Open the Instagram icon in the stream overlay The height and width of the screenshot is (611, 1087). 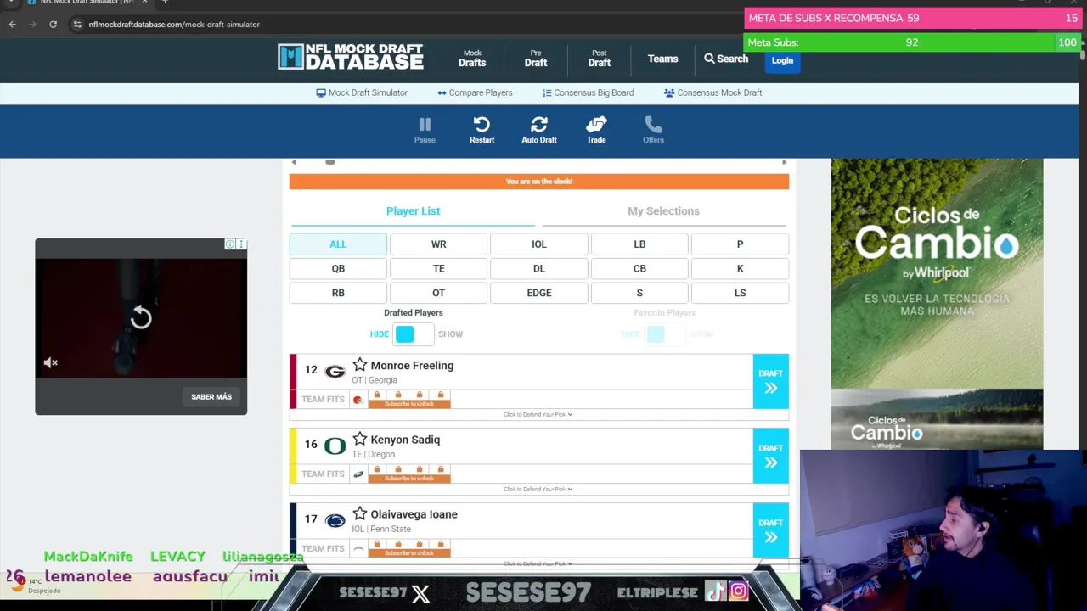point(738,591)
